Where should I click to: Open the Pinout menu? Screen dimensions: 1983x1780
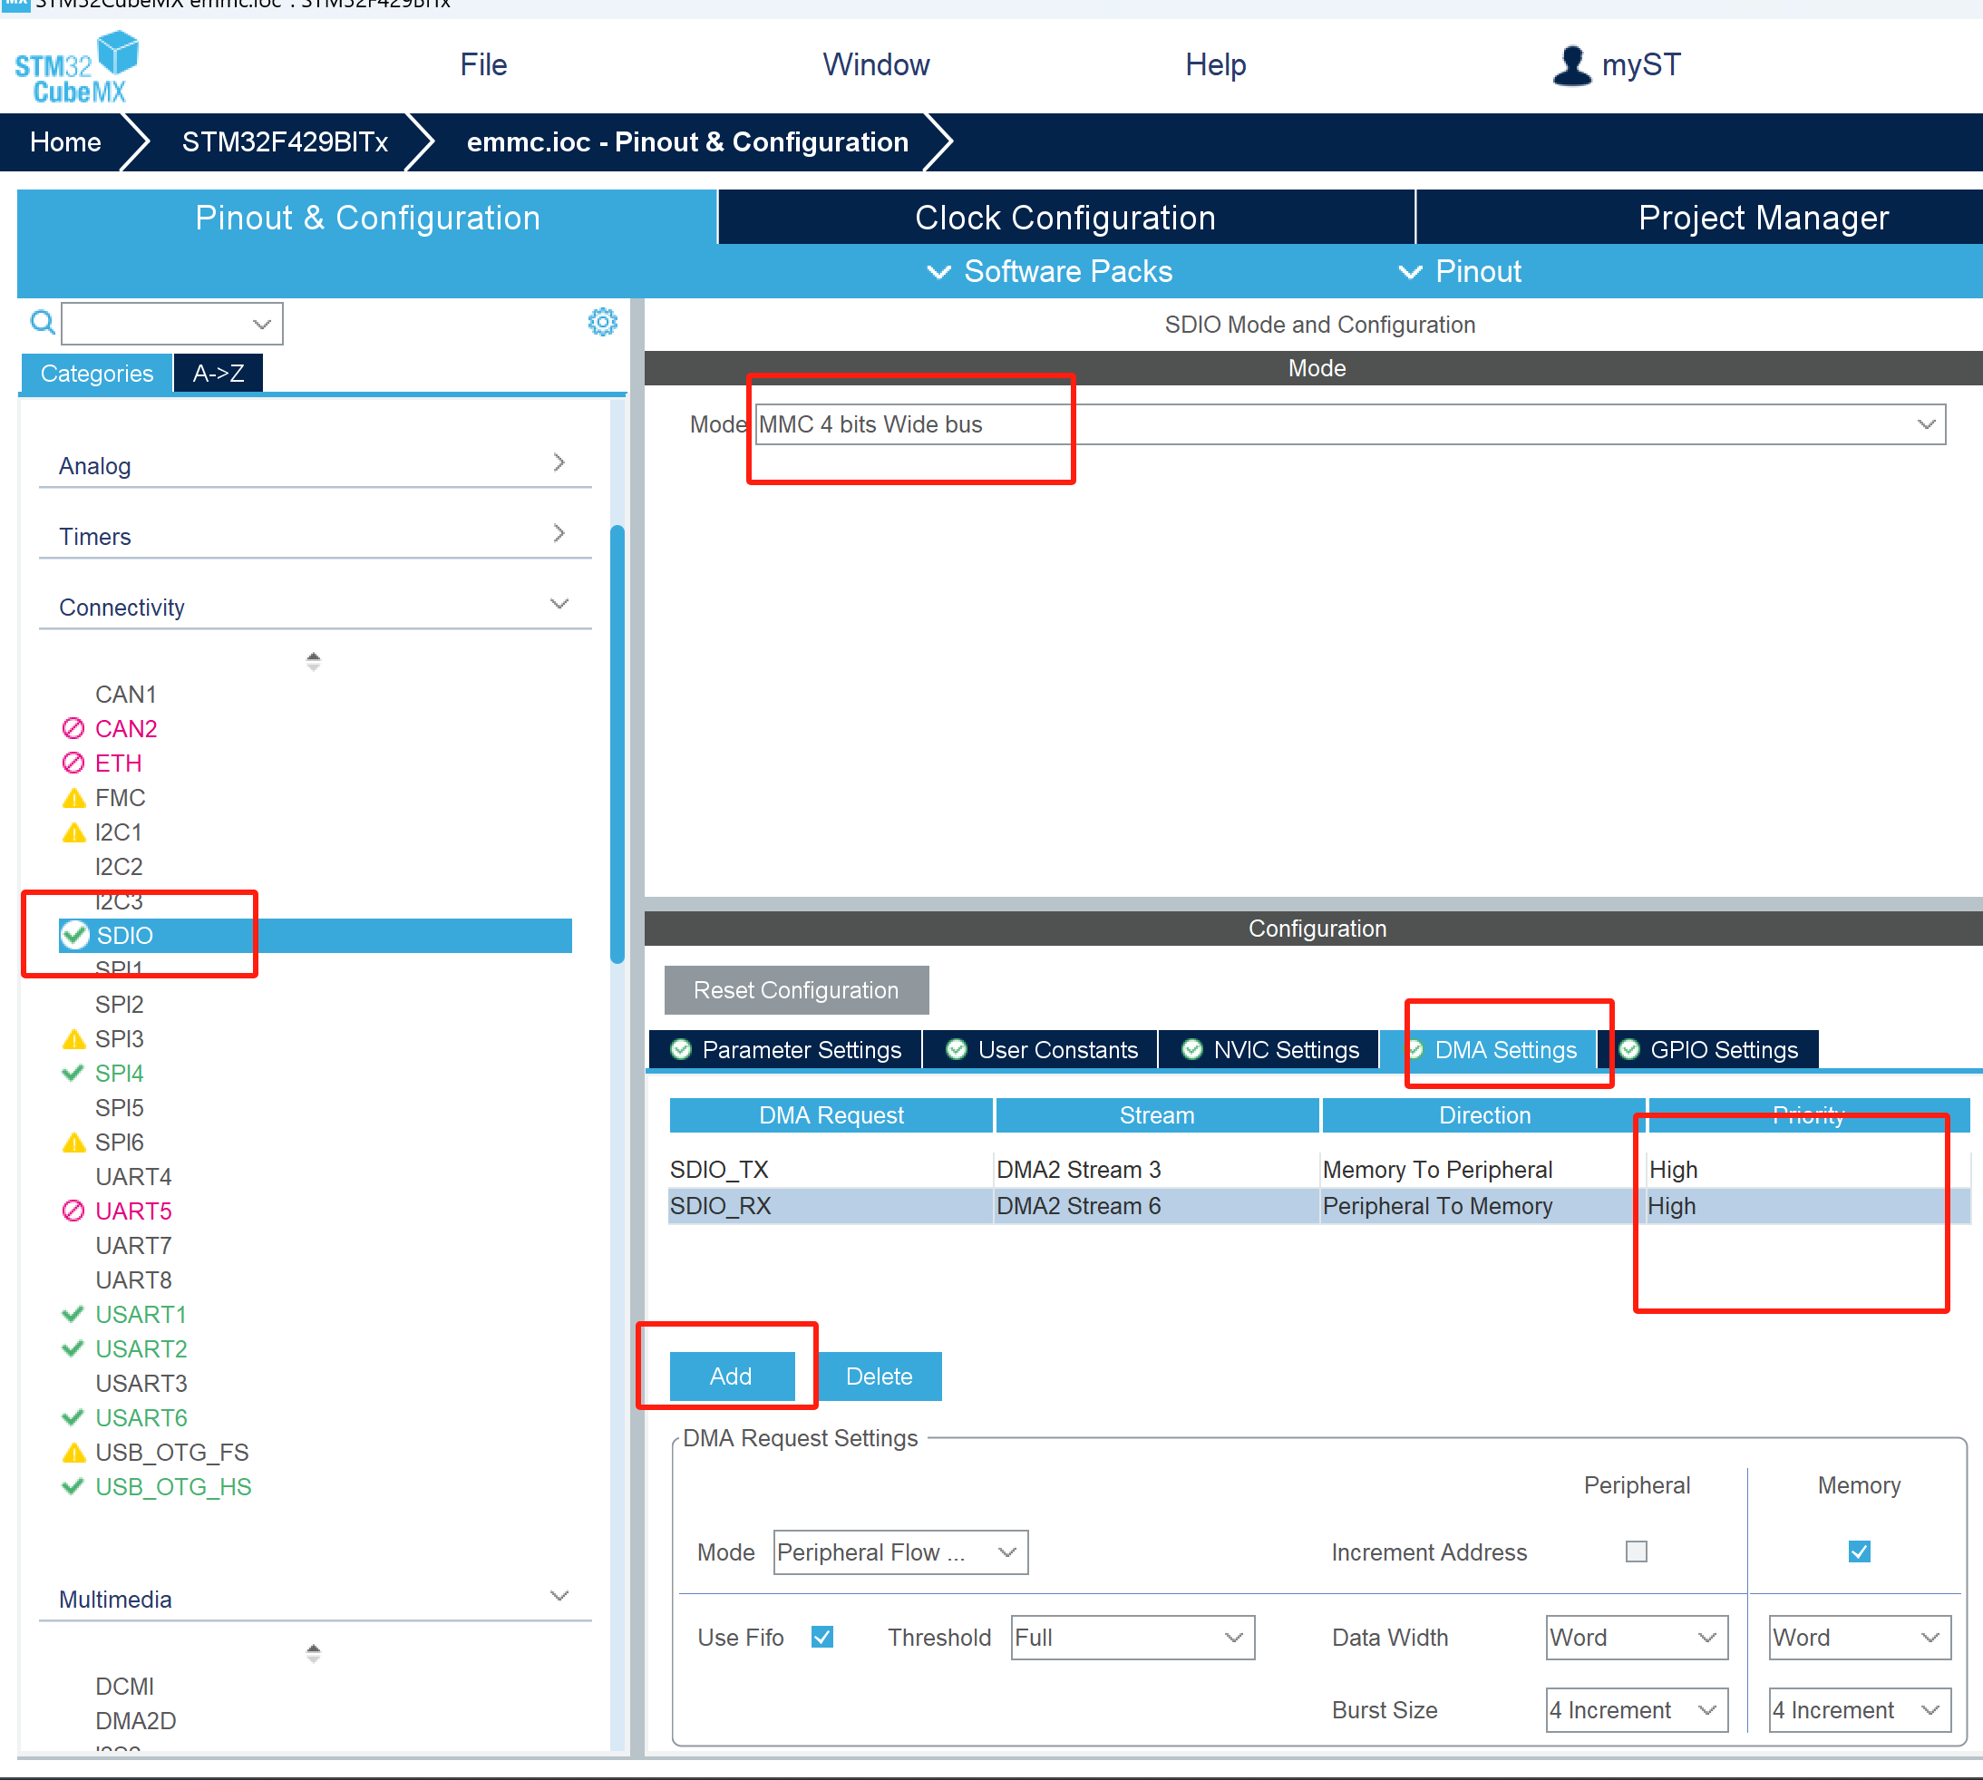pyautogui.click(x=1460, y=271)
